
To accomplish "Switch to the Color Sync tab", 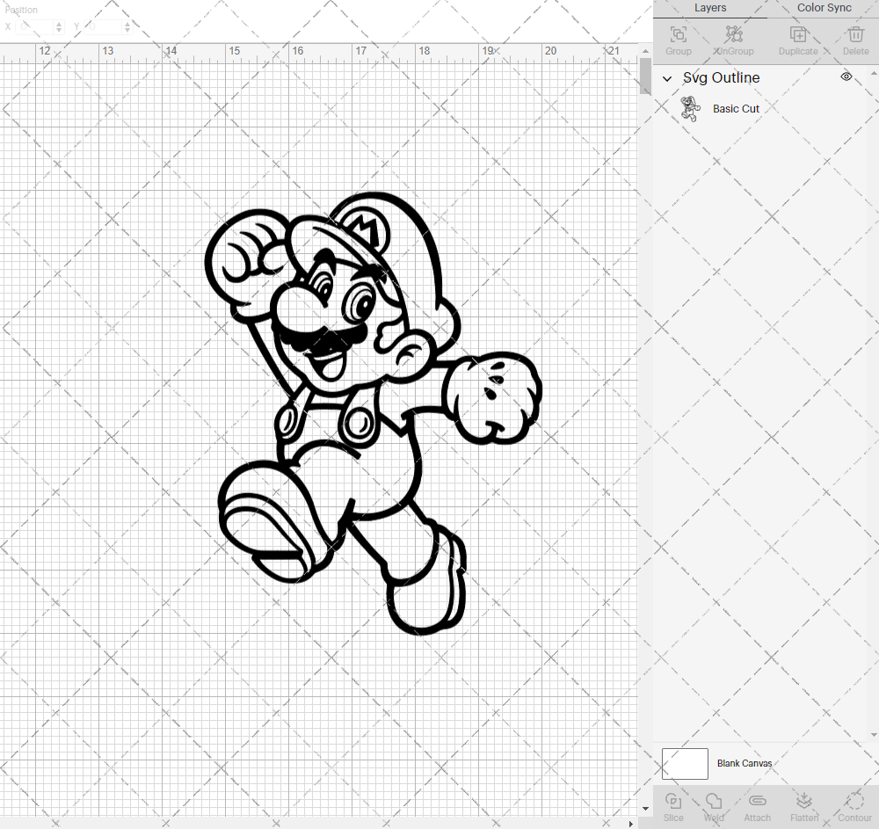I will [x=824, y=8].
